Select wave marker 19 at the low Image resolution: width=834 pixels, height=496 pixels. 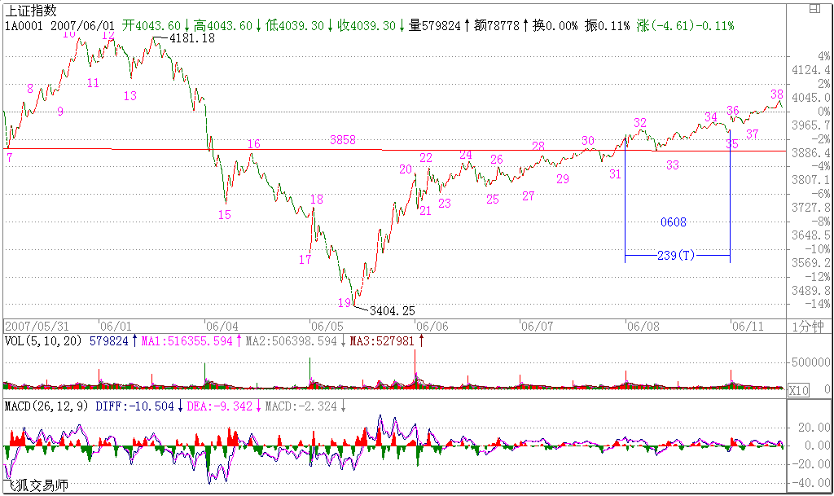(x=344, y=303)
